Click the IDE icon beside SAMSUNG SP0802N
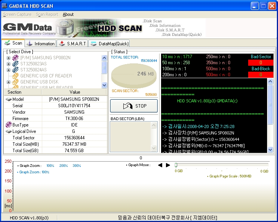 [x=15, y=58]
